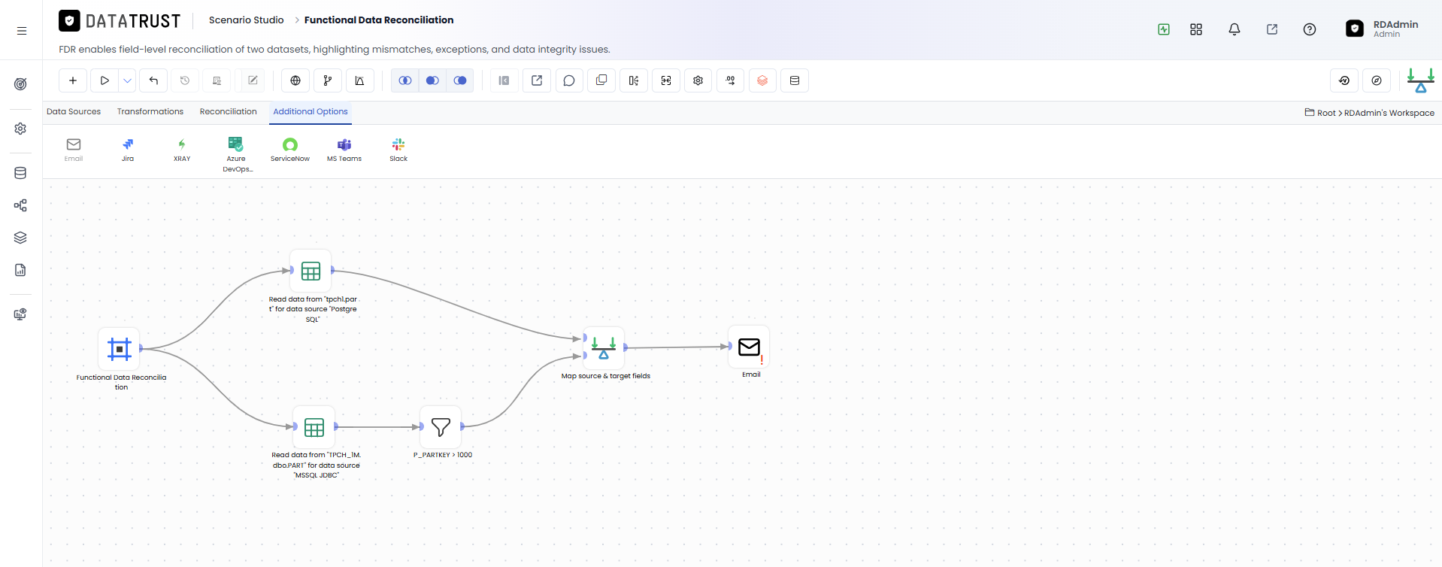This screenshot has height=567, width=1442.
Task: Select the PostgreSQL read data table node
Action: point(311,271)
